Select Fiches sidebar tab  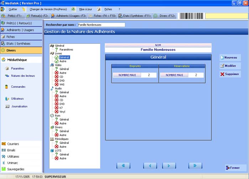[21, 37]
